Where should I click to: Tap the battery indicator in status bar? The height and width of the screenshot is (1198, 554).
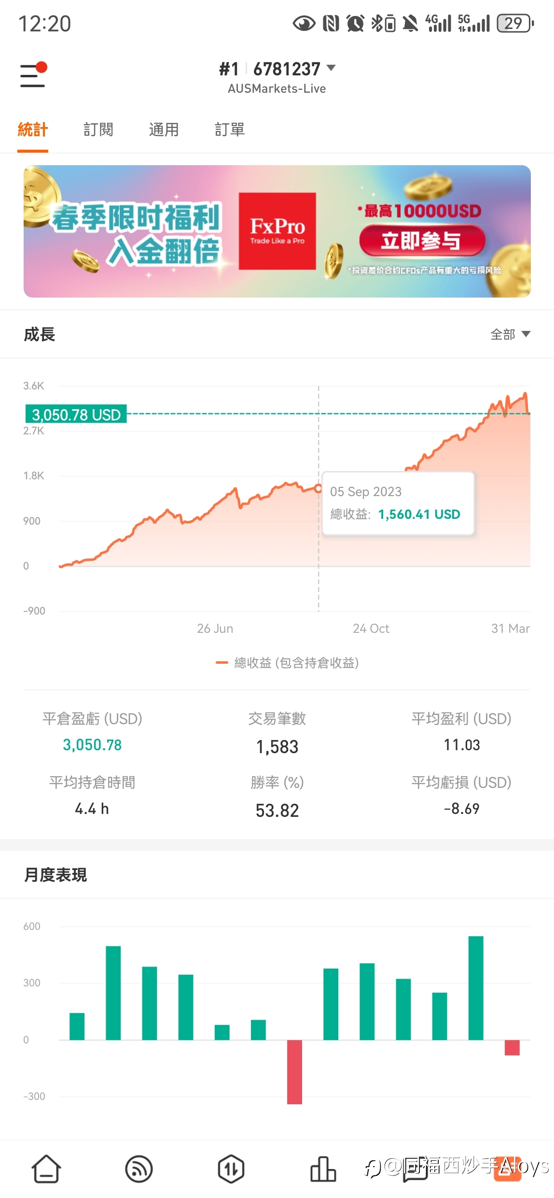coord(515,23)
